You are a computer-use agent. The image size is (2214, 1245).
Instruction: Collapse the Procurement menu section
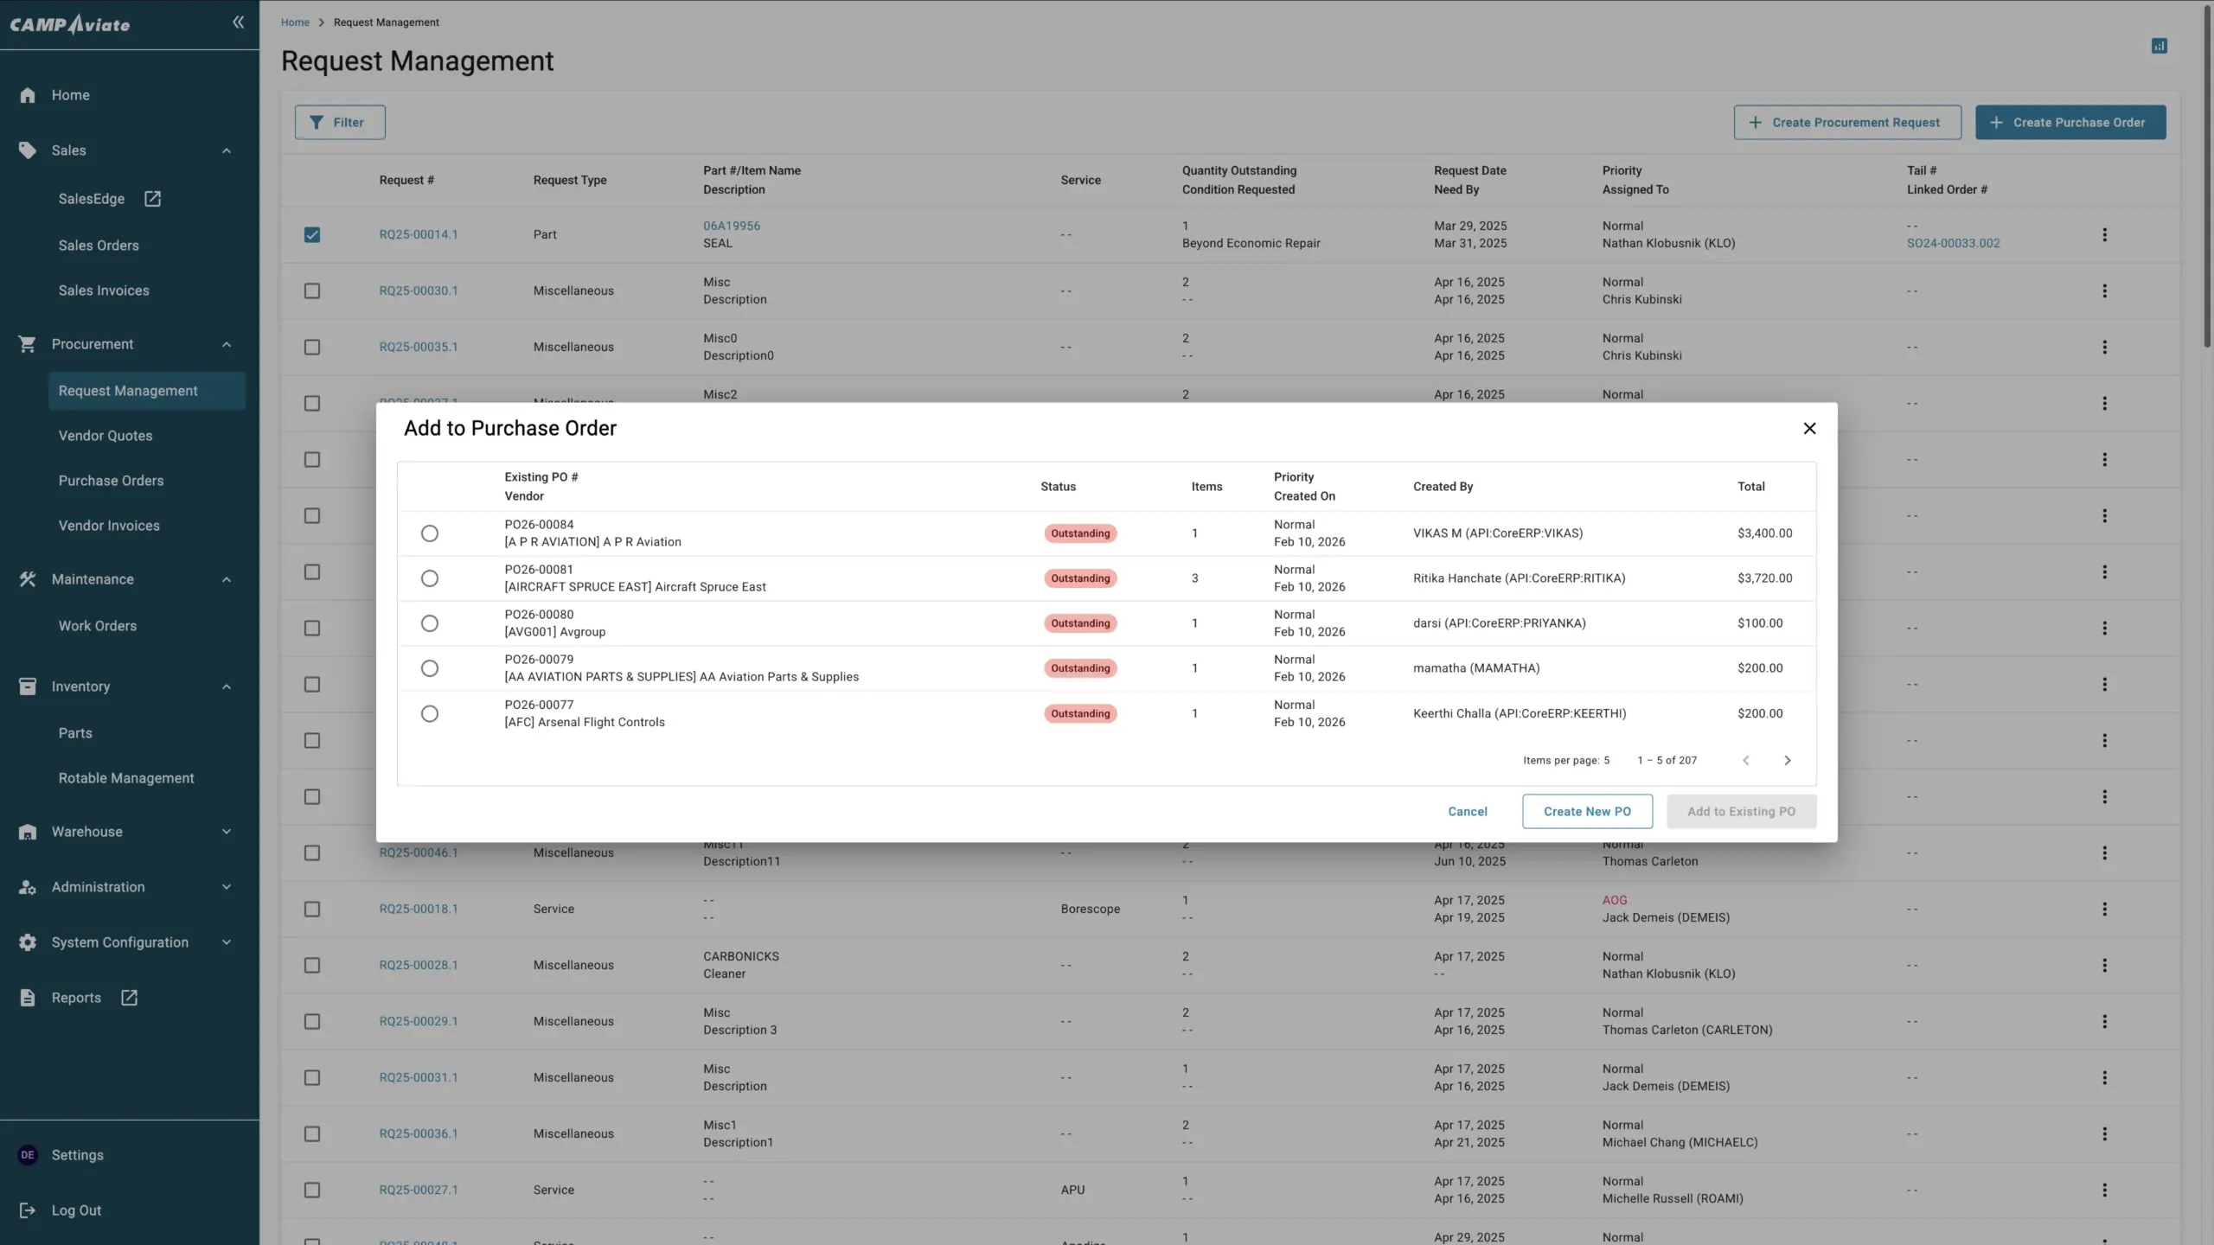click(x=227, y=344)
